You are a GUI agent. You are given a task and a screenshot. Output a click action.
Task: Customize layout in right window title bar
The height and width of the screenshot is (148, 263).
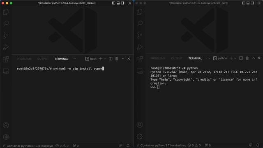[259, 3]
